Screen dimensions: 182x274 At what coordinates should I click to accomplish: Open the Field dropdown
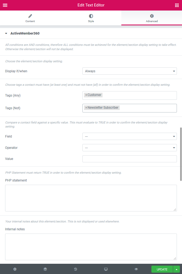pyautogui.click(x=129, y=136)
